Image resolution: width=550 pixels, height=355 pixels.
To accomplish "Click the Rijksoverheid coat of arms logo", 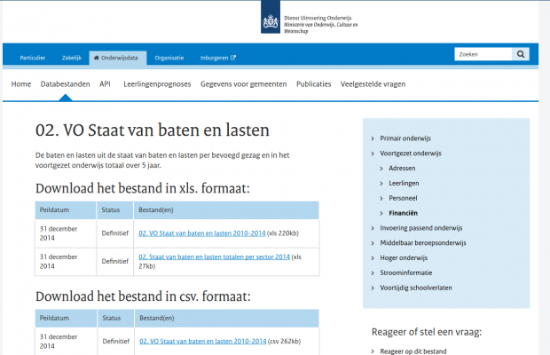I will tap(271, 22).
